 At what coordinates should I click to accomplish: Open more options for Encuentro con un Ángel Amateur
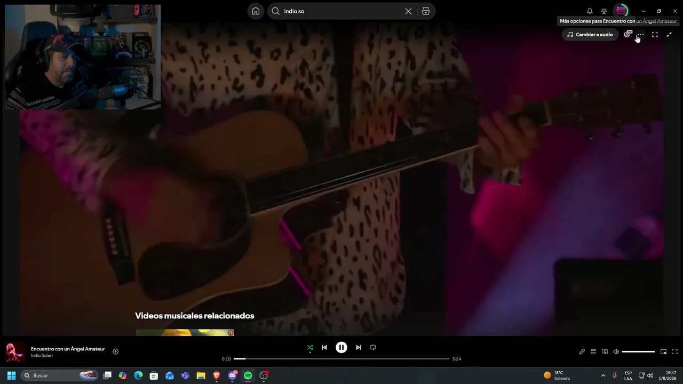tap(640, 35)
